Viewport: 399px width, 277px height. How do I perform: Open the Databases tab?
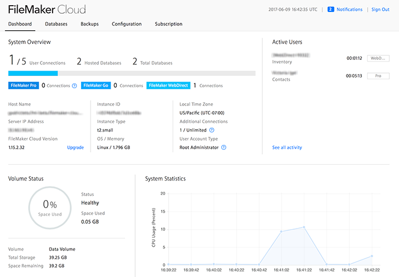pos(56,24)
